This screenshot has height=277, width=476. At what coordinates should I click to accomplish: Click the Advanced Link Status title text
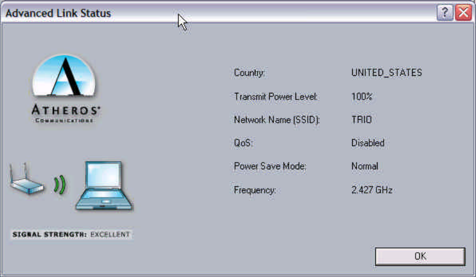pos(58,13)
